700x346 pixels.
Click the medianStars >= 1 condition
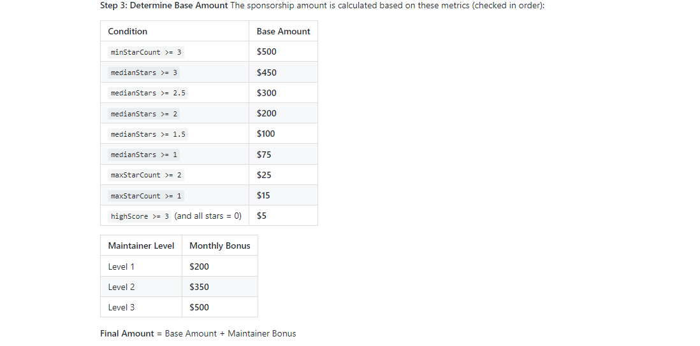[144, 155]
